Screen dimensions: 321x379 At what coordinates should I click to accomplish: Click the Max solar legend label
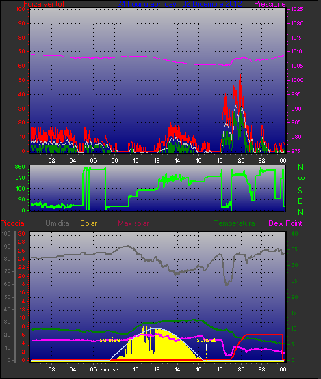click(133, 223)
